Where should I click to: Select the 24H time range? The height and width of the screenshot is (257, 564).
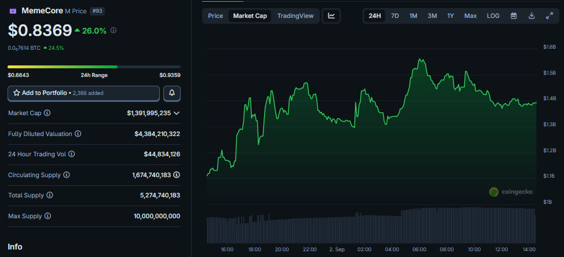[375, 16]
